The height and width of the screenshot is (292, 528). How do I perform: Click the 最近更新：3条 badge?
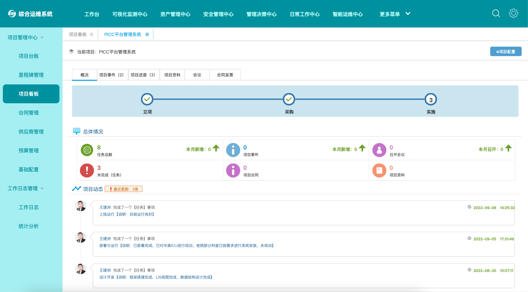pyautogui.click(x=124, y=189)
